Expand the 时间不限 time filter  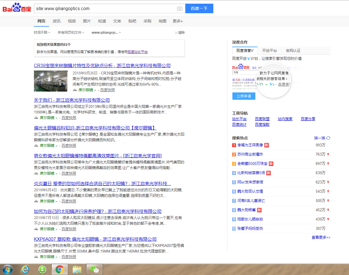pyautogui.click(x=42, y=33)
